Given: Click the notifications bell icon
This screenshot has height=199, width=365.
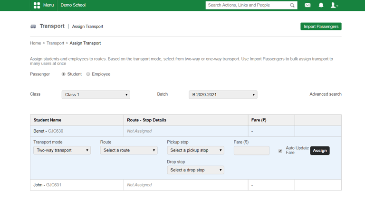Looking at the screenshot, I should coord(321,5).
